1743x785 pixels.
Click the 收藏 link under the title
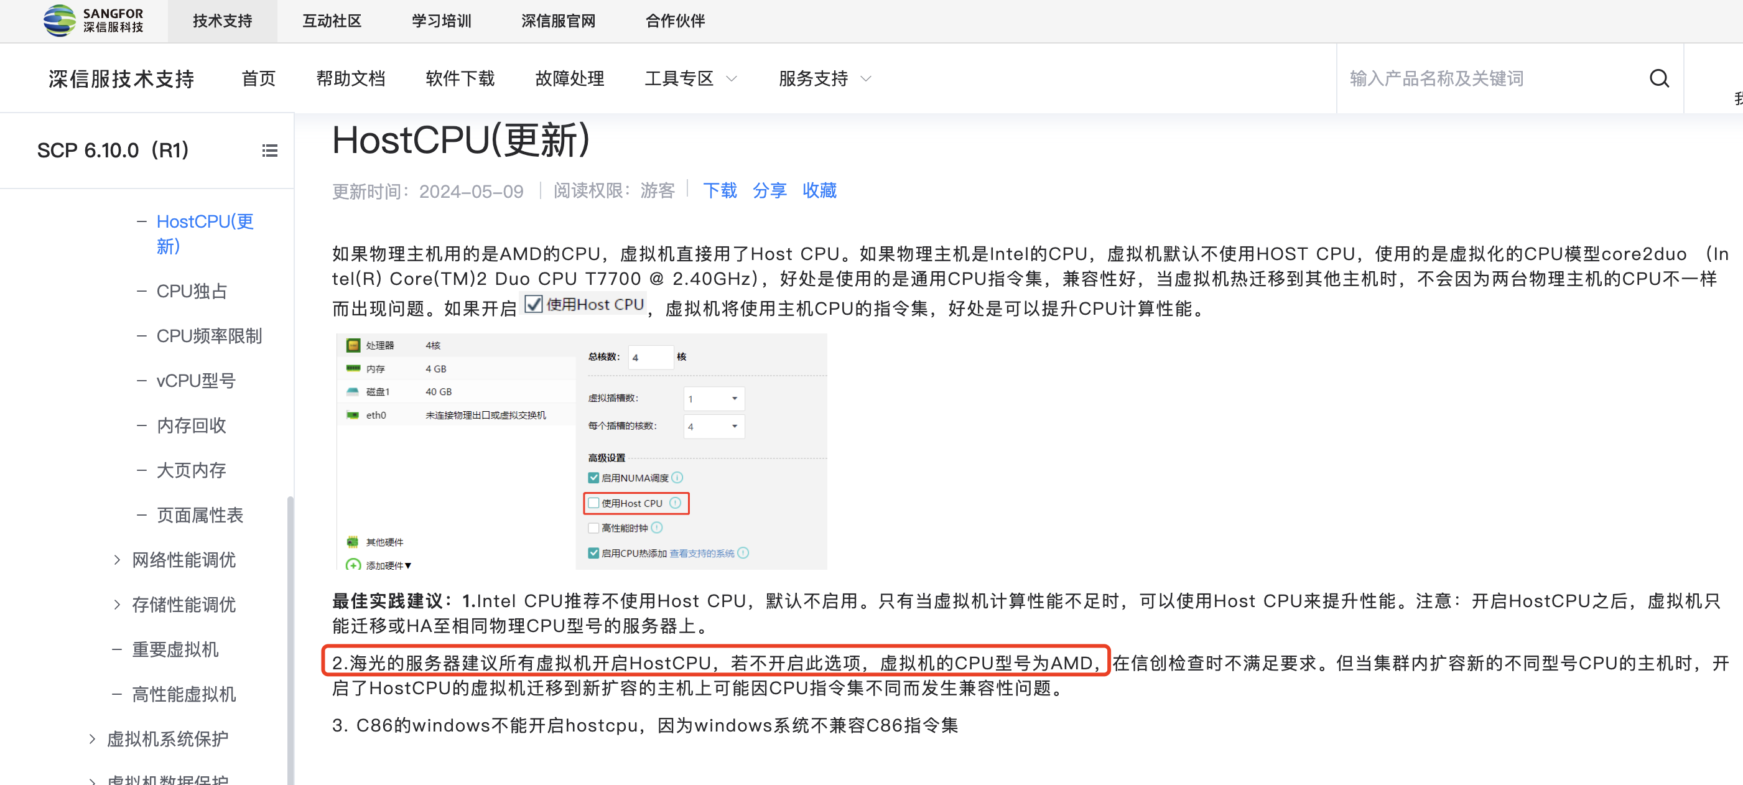point(819,190)
